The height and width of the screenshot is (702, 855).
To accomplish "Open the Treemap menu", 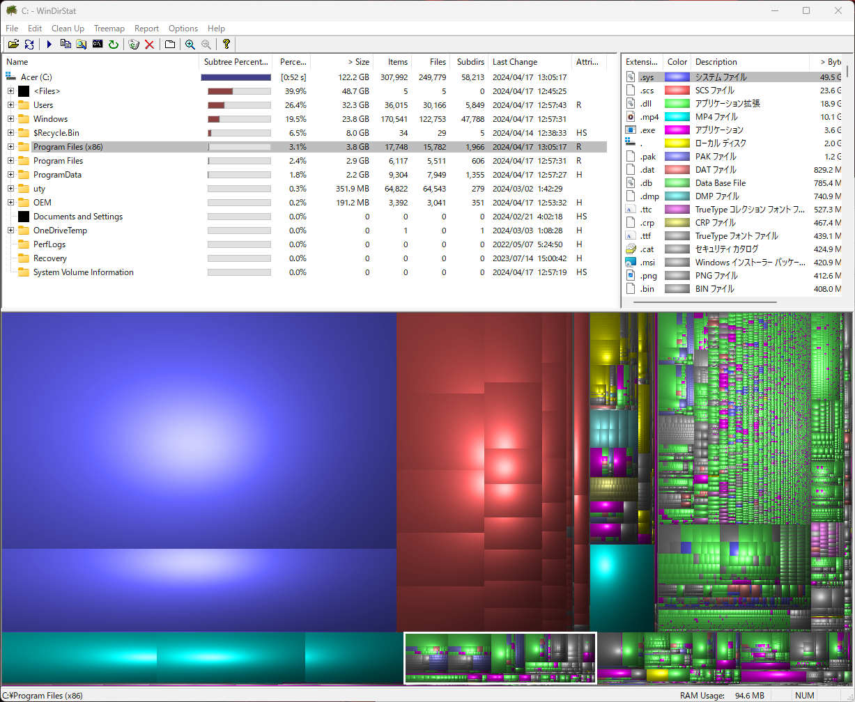I will (109, 29).
